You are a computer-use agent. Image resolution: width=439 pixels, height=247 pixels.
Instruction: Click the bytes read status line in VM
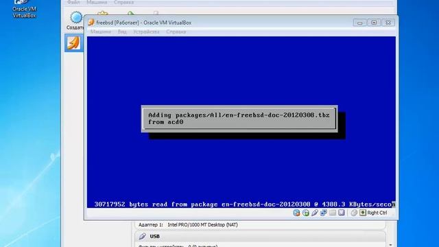[245, 204]
